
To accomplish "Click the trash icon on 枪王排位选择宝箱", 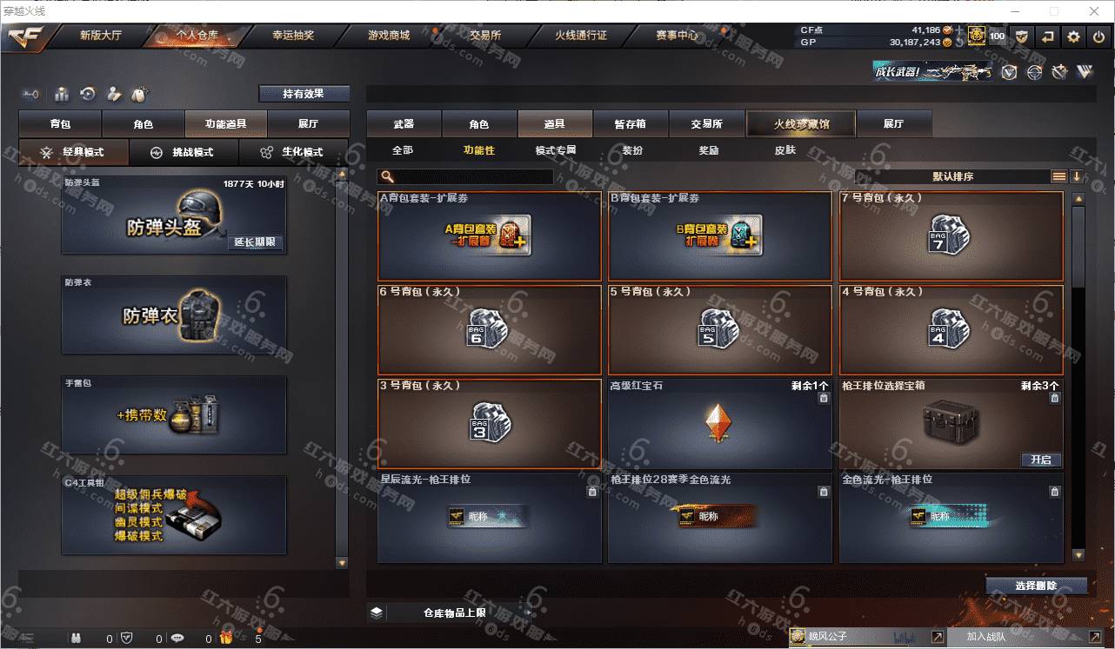I will click(1054, 398).
